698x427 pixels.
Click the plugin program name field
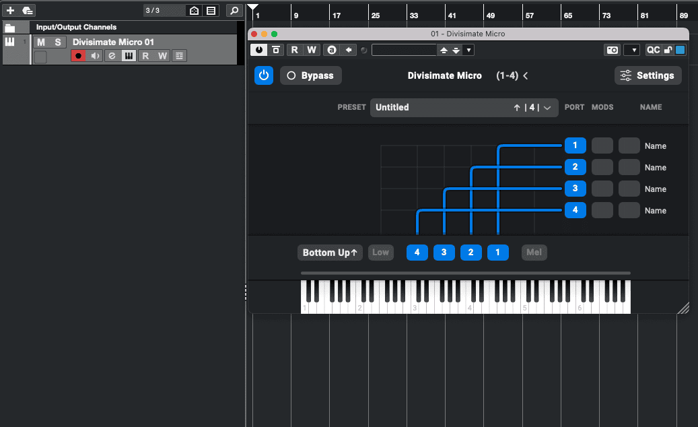(x=404, y=51)
